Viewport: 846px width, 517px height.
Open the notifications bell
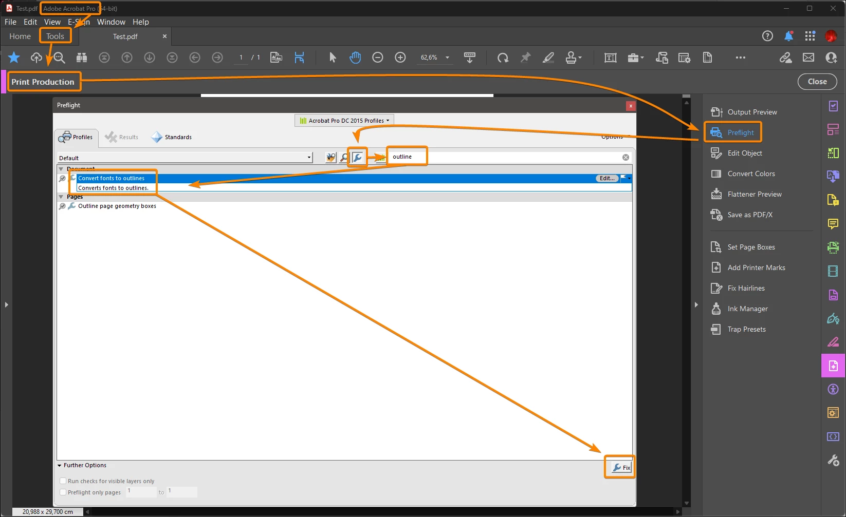789,36
